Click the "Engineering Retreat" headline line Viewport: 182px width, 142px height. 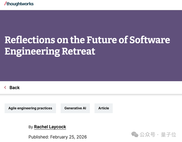tap(50, 52)
